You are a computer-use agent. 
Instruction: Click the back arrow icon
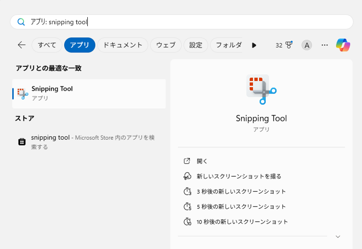(x=22, y=45)
